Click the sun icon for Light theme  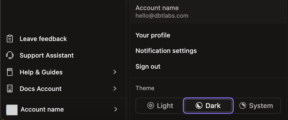click(151, 106)
